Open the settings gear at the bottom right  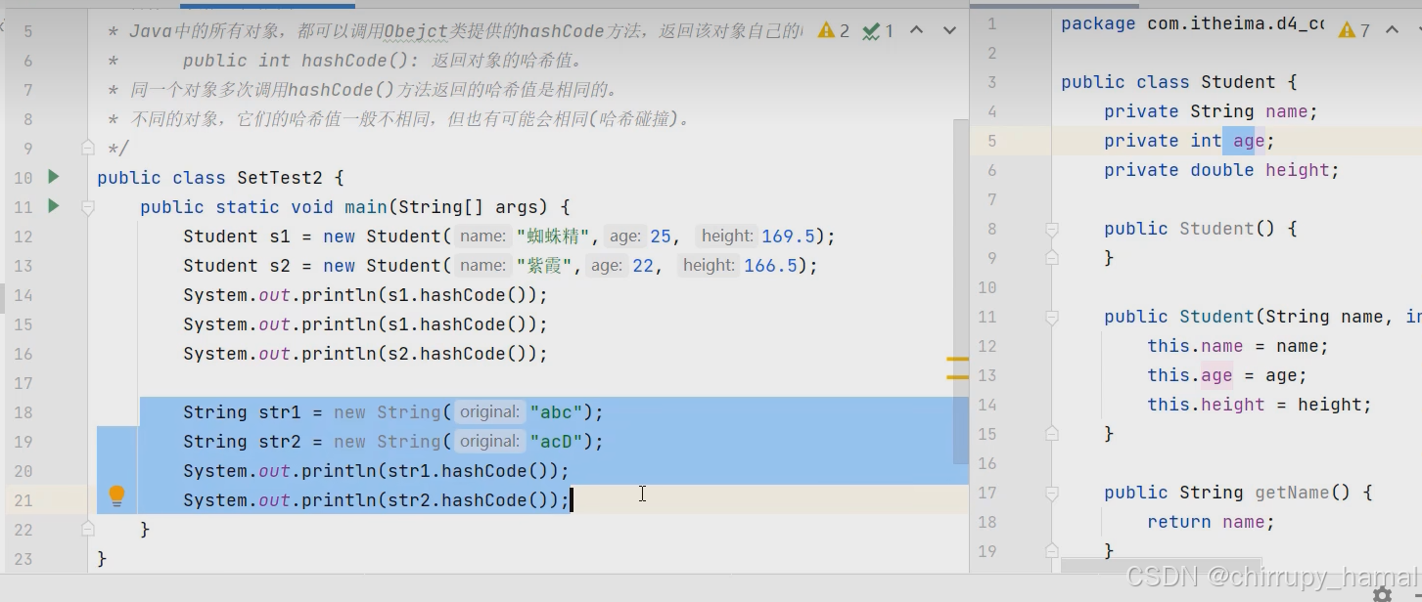tap(1382, 594)
